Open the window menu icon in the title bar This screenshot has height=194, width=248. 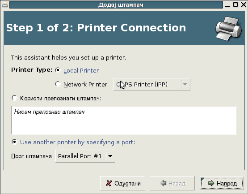tap(5, 4)
